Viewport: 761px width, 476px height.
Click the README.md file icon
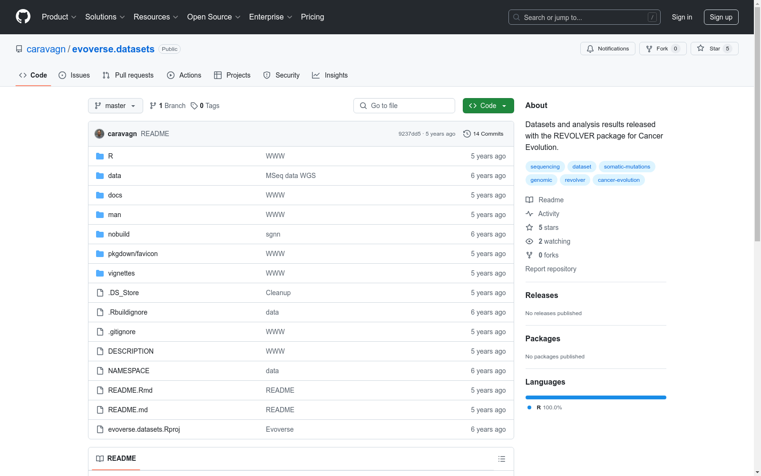coord(100,410)
